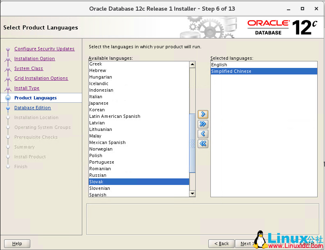Screen dimensions: 325x250
Task: Click Simplified Chinese in Selected languages
Action: [x=264, y=71]
